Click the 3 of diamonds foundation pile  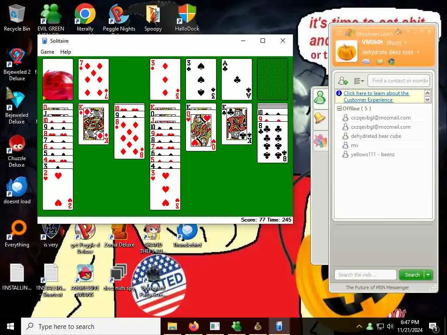(165, 79)
